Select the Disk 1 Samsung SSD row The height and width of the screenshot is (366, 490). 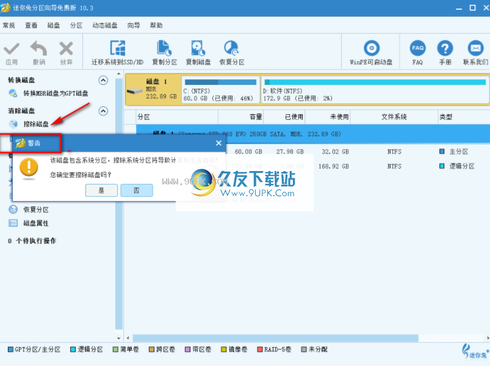313,134
